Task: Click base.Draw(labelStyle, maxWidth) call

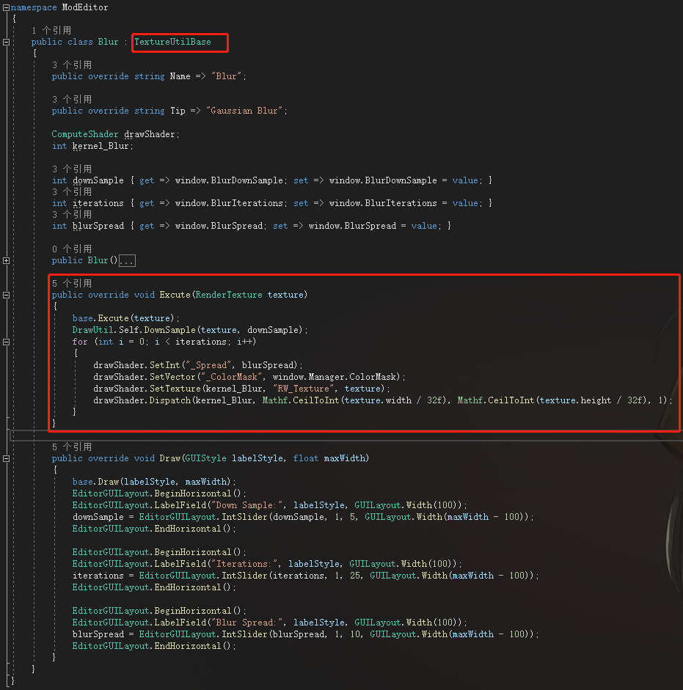Action: [x=152, y=482]
